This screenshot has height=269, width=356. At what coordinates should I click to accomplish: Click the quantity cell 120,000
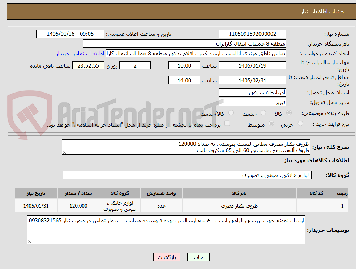78,206
